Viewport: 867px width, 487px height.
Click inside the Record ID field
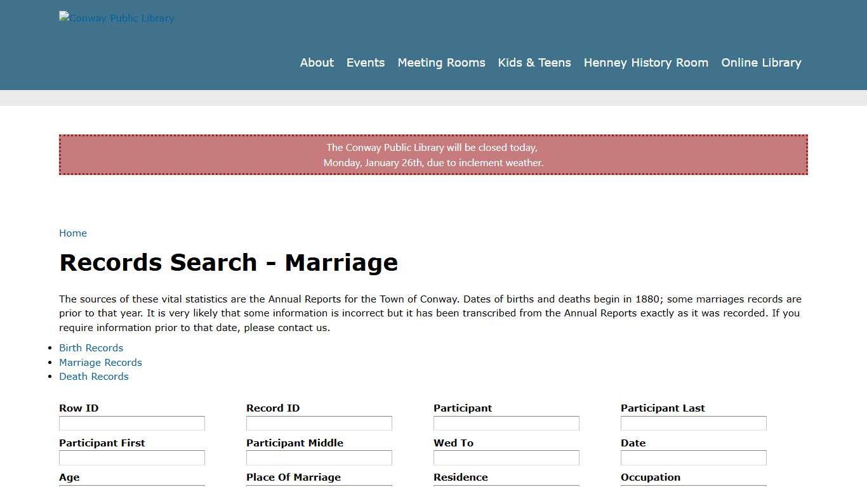[319, 423]
